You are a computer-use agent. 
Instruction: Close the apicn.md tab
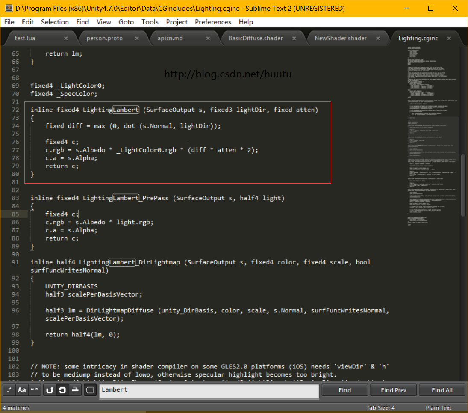coord(208,38)
